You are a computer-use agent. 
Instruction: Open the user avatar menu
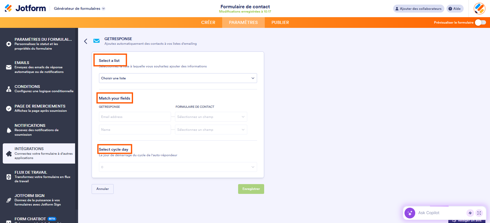click(479, 9)
